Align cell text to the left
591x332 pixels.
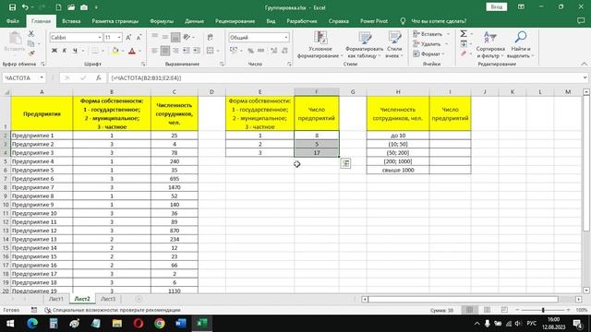(x=155, y=51)
